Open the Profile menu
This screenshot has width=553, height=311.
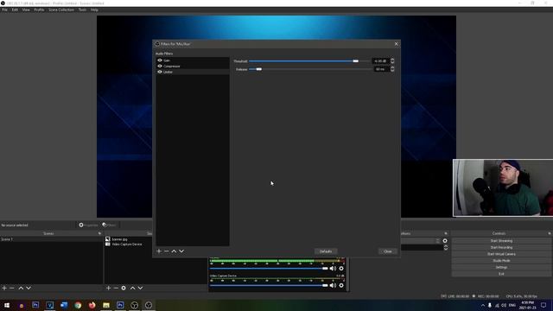tap(39, 10)
